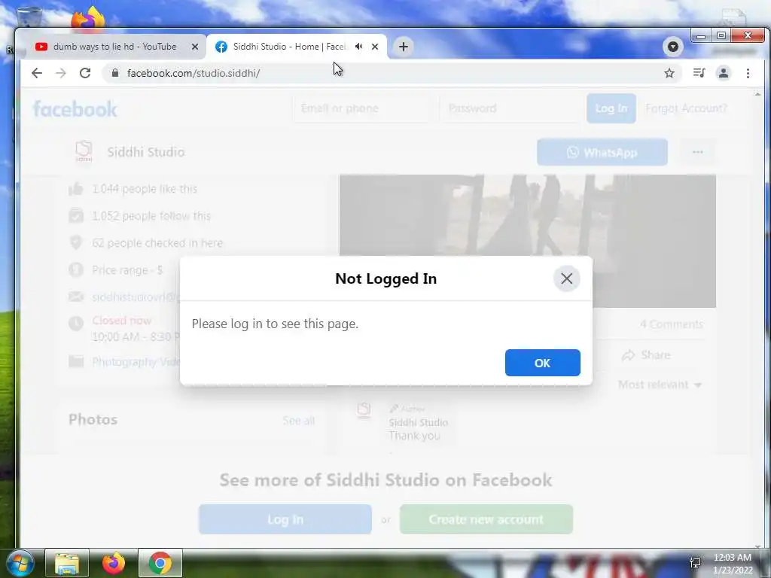The height and width of the screenshot is (578, 771).
Task: Click the category folder icon
Action: click(76, 362)
